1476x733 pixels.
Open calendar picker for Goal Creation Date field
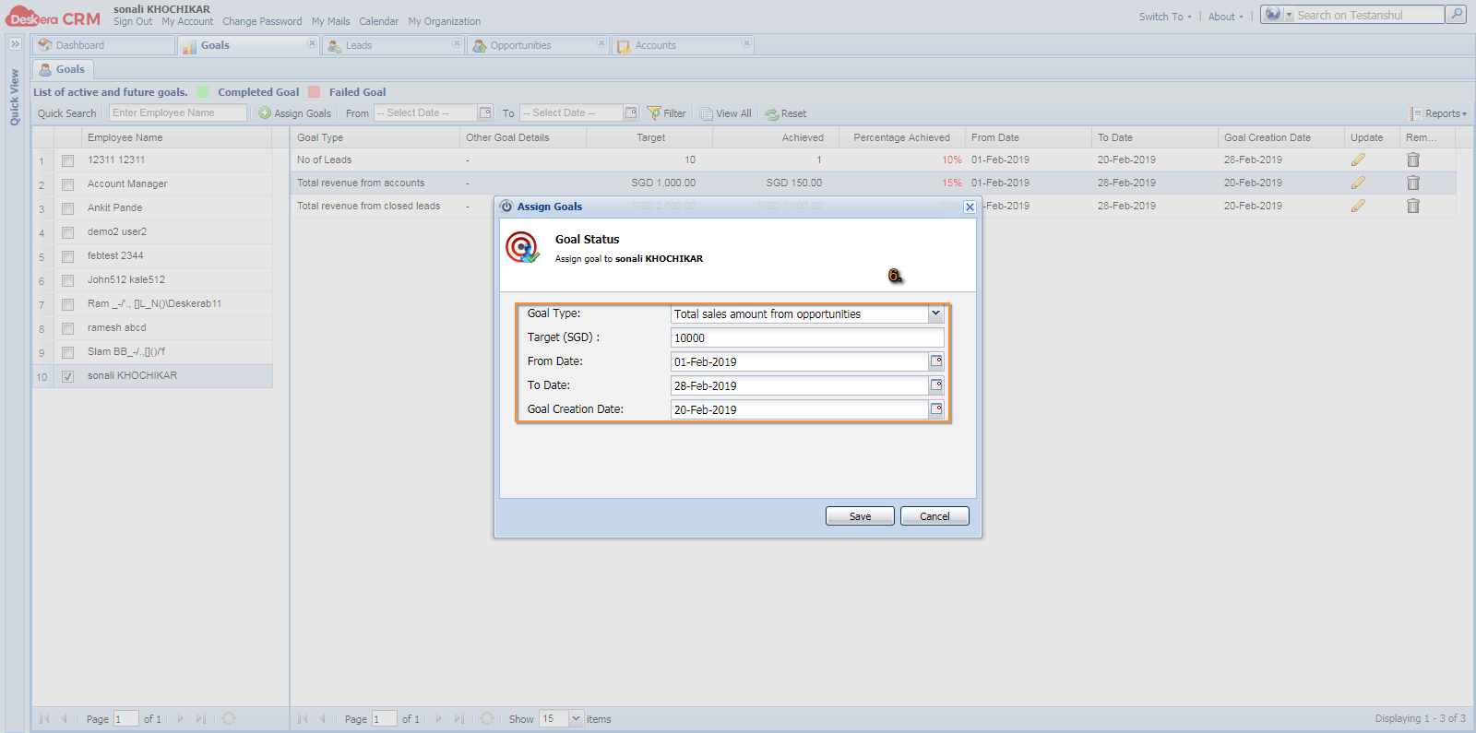(x=936, y=409)
